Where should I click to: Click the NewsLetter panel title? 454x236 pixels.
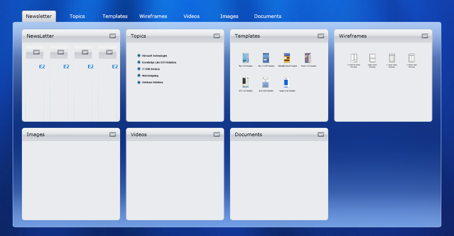tap(40, 36)
